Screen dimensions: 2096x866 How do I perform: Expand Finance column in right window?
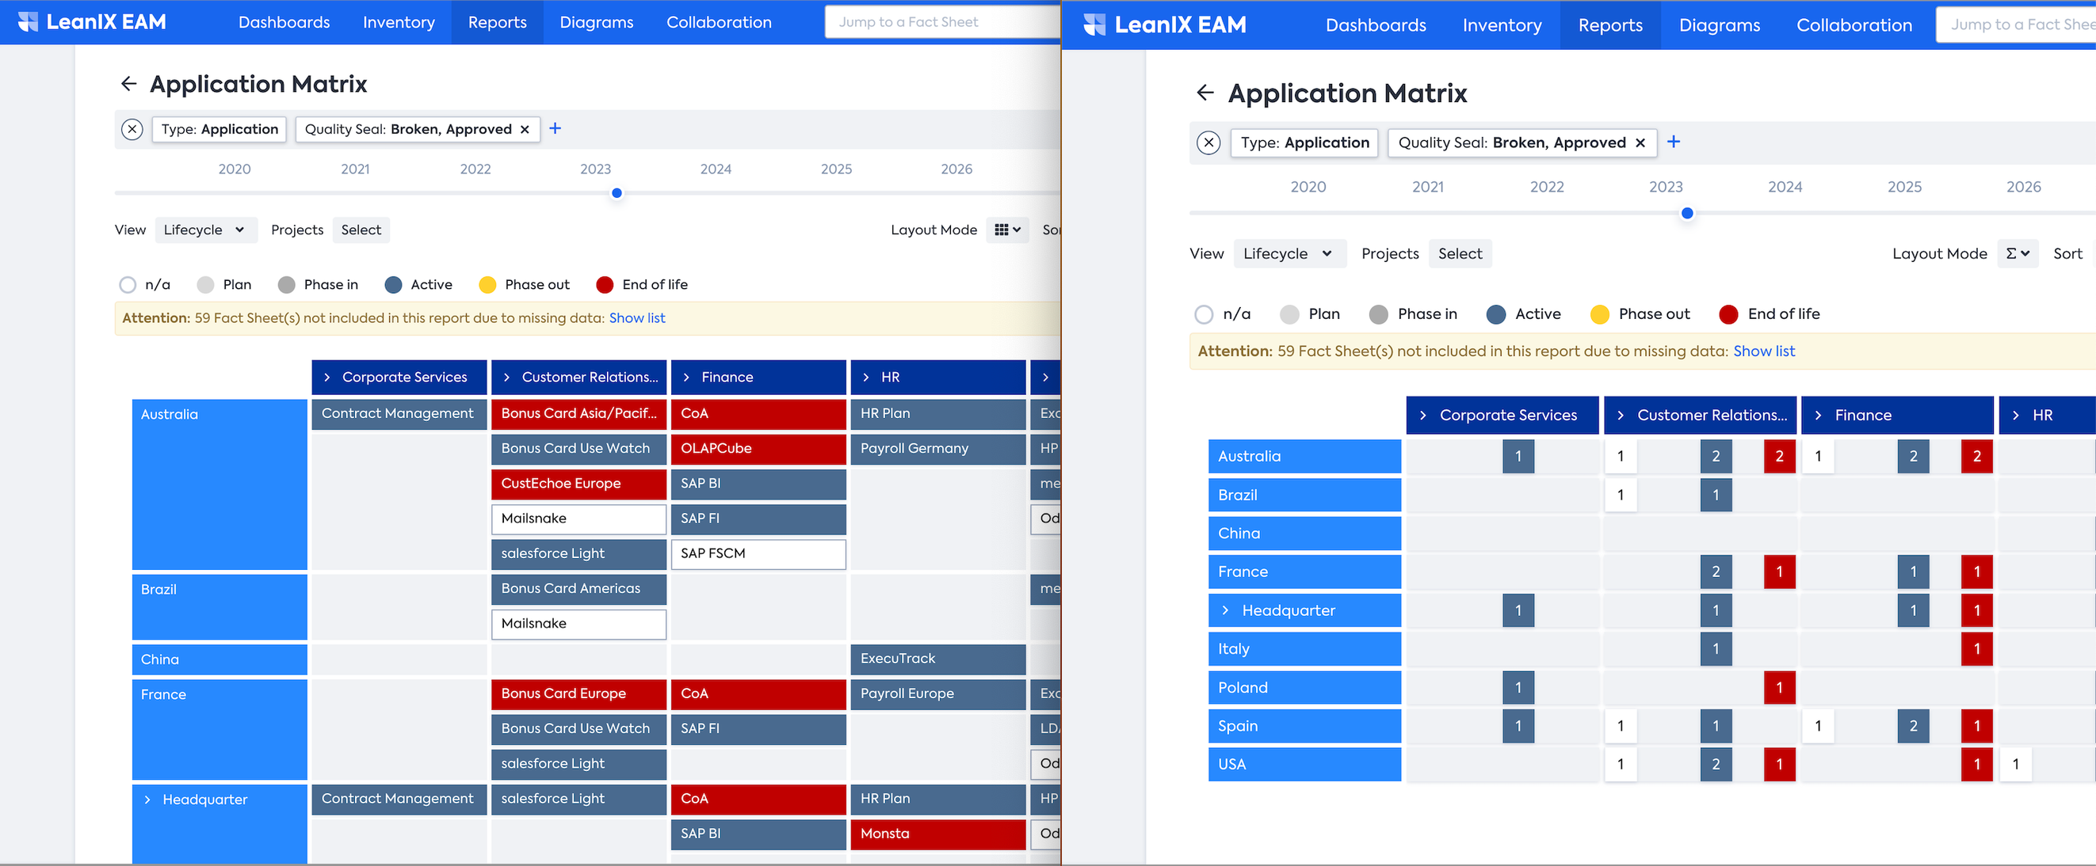click(1819, 416)
